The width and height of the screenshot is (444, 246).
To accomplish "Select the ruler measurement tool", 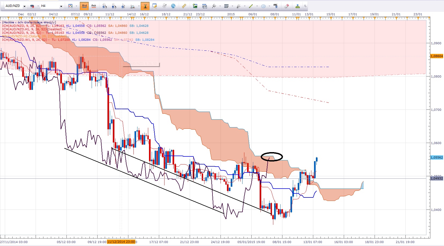I will (184, 6).
